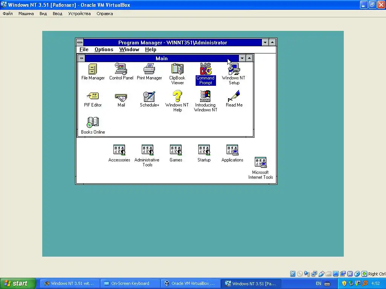Open Main group window control-menu box
386x289 pixels.
click(x=81, y=58)
